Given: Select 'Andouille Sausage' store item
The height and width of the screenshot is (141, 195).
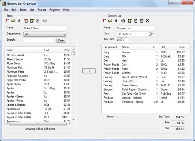Looking at the screenshot, I should pos(38,76).
